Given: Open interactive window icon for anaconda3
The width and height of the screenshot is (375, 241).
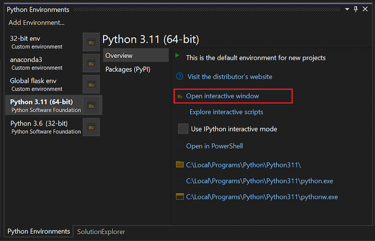Looking at the screenshot, I should point(91,63).
